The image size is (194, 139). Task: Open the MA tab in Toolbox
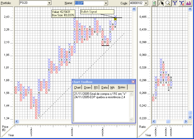click(112, 87)
